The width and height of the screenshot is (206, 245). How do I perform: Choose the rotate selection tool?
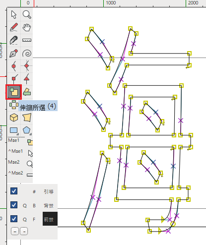[14, 105]
